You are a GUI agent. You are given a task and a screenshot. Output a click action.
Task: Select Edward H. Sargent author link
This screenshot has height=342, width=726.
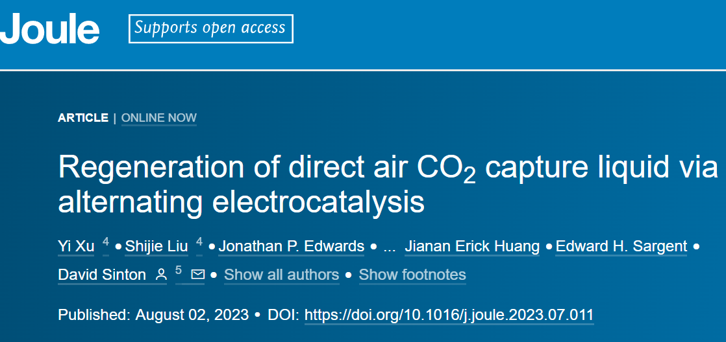[621, 247]
